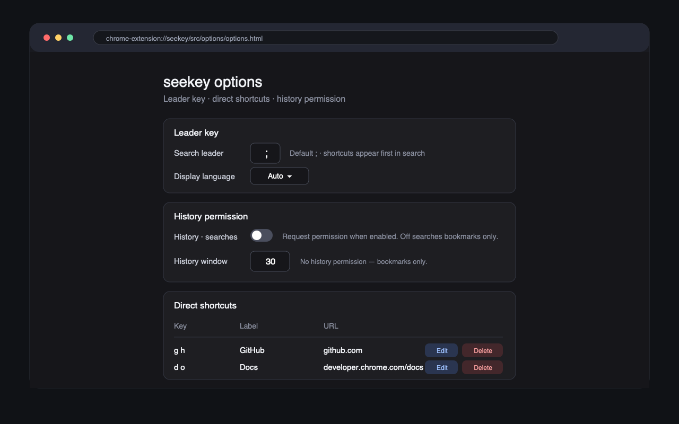Click 'Default ; · shortcuts appear first' hint
The image size is (679, 424).
click(x=357, y=153)
